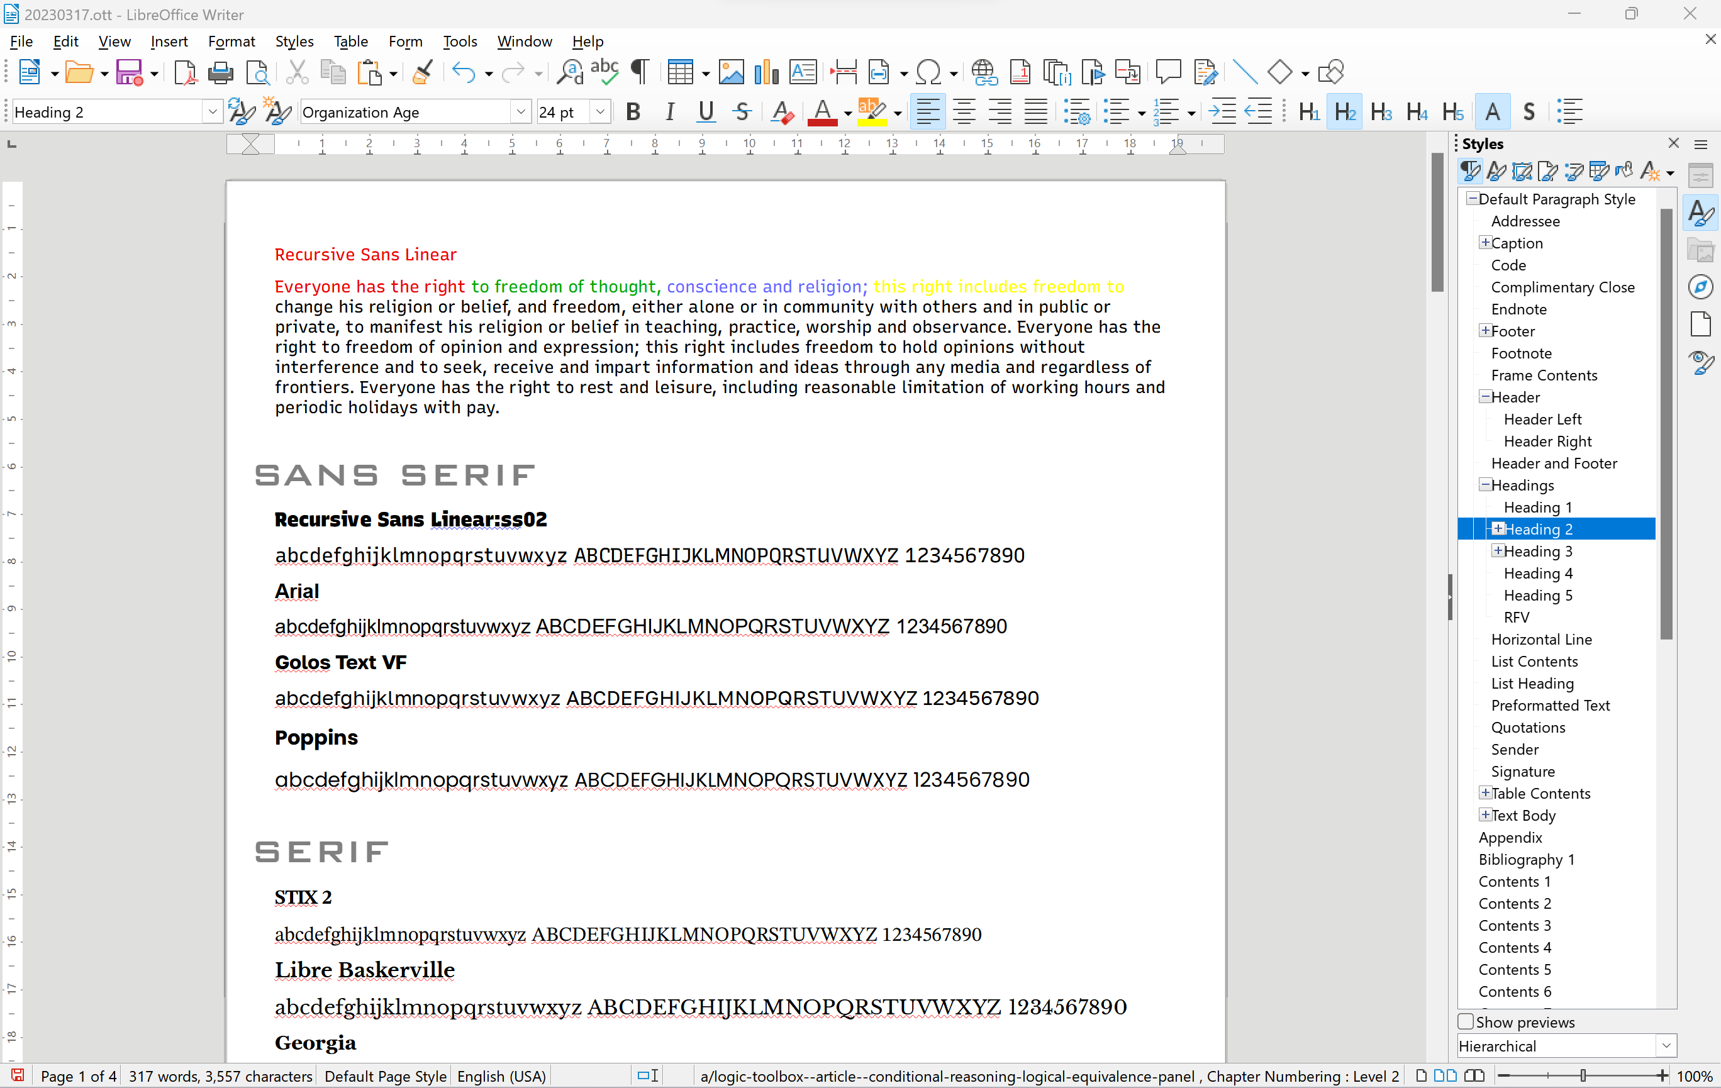Toggle strikethrough formatting
This screenshot has height=1088, width=1721.
(x=742, y=111)
